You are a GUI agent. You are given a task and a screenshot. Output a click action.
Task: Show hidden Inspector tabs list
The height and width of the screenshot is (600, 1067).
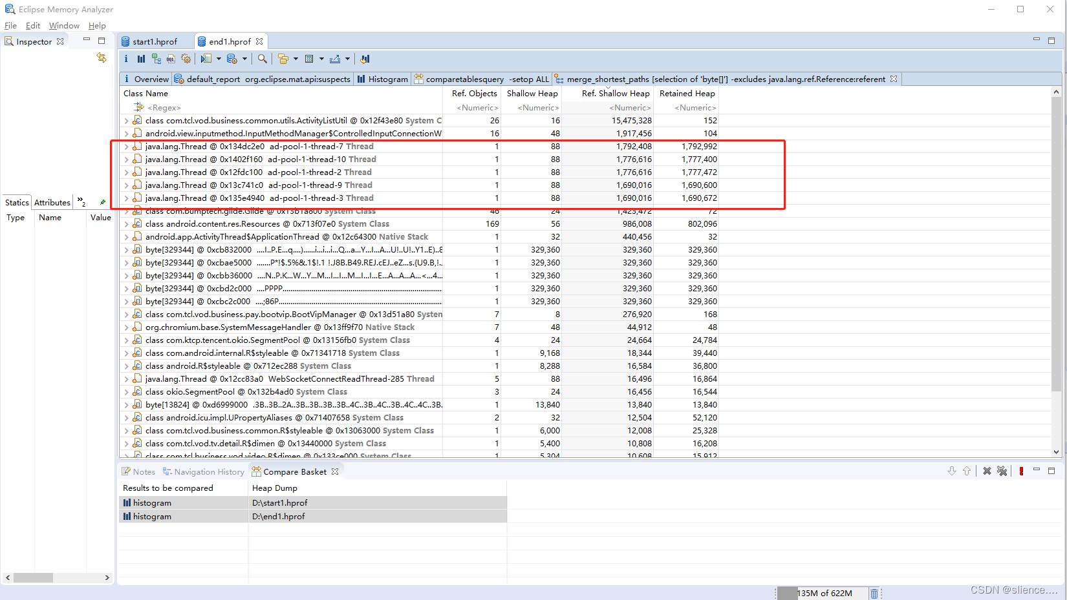point(81,202)
